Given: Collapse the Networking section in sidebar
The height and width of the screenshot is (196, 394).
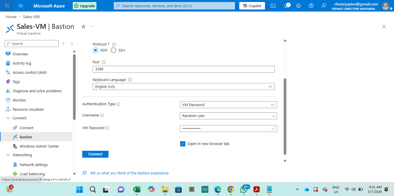Looking at the screenshot, I should 8,155.
